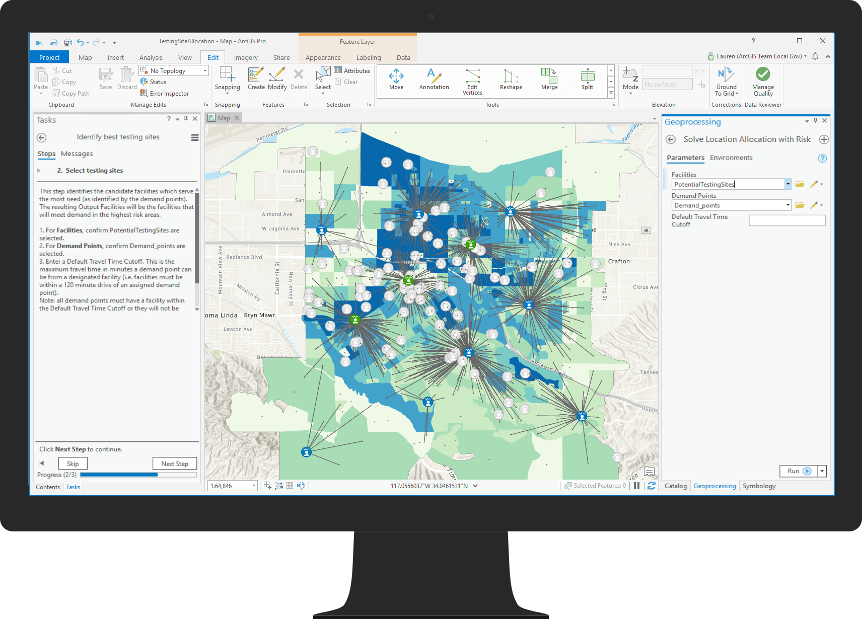Open the Run button dropdown arrow
This screenshot has width=862, height=619.
point(822,471)
